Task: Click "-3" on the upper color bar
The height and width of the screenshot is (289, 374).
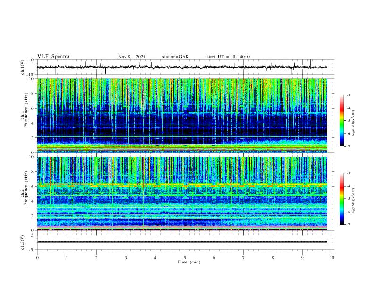Action: coord(348,95)
